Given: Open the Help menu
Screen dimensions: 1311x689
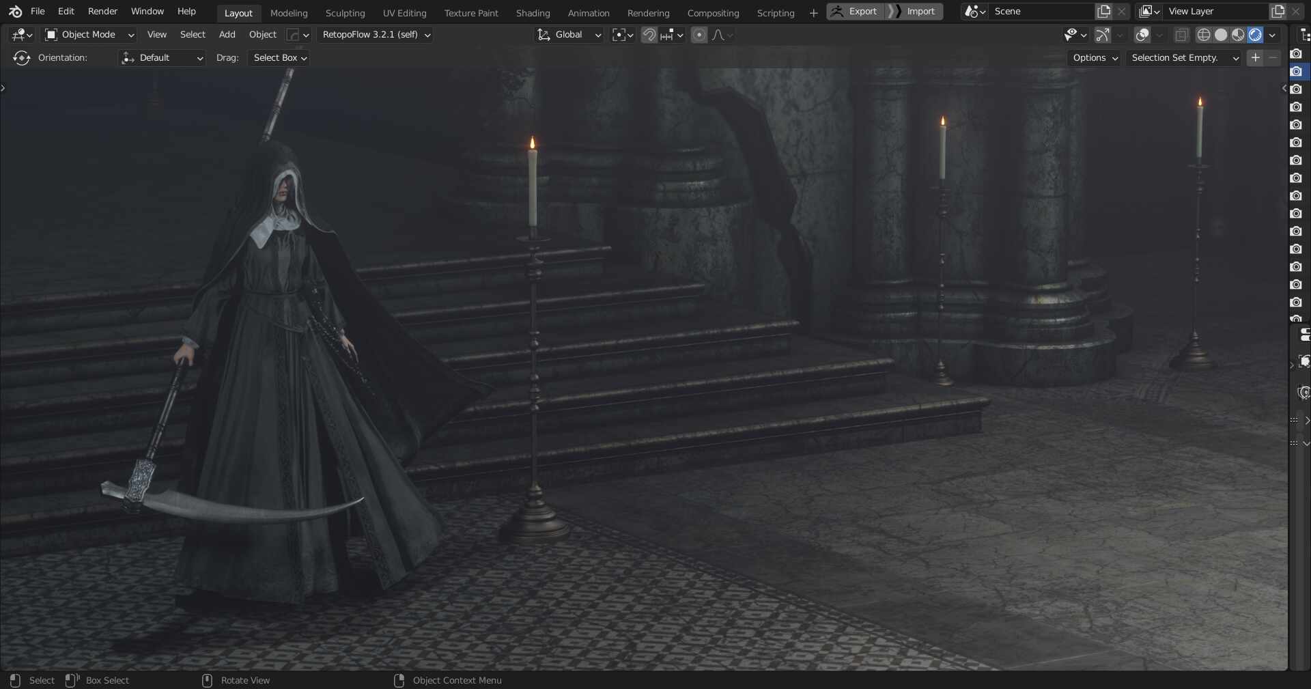Looking at the screenshot, I should coord(186,12).
